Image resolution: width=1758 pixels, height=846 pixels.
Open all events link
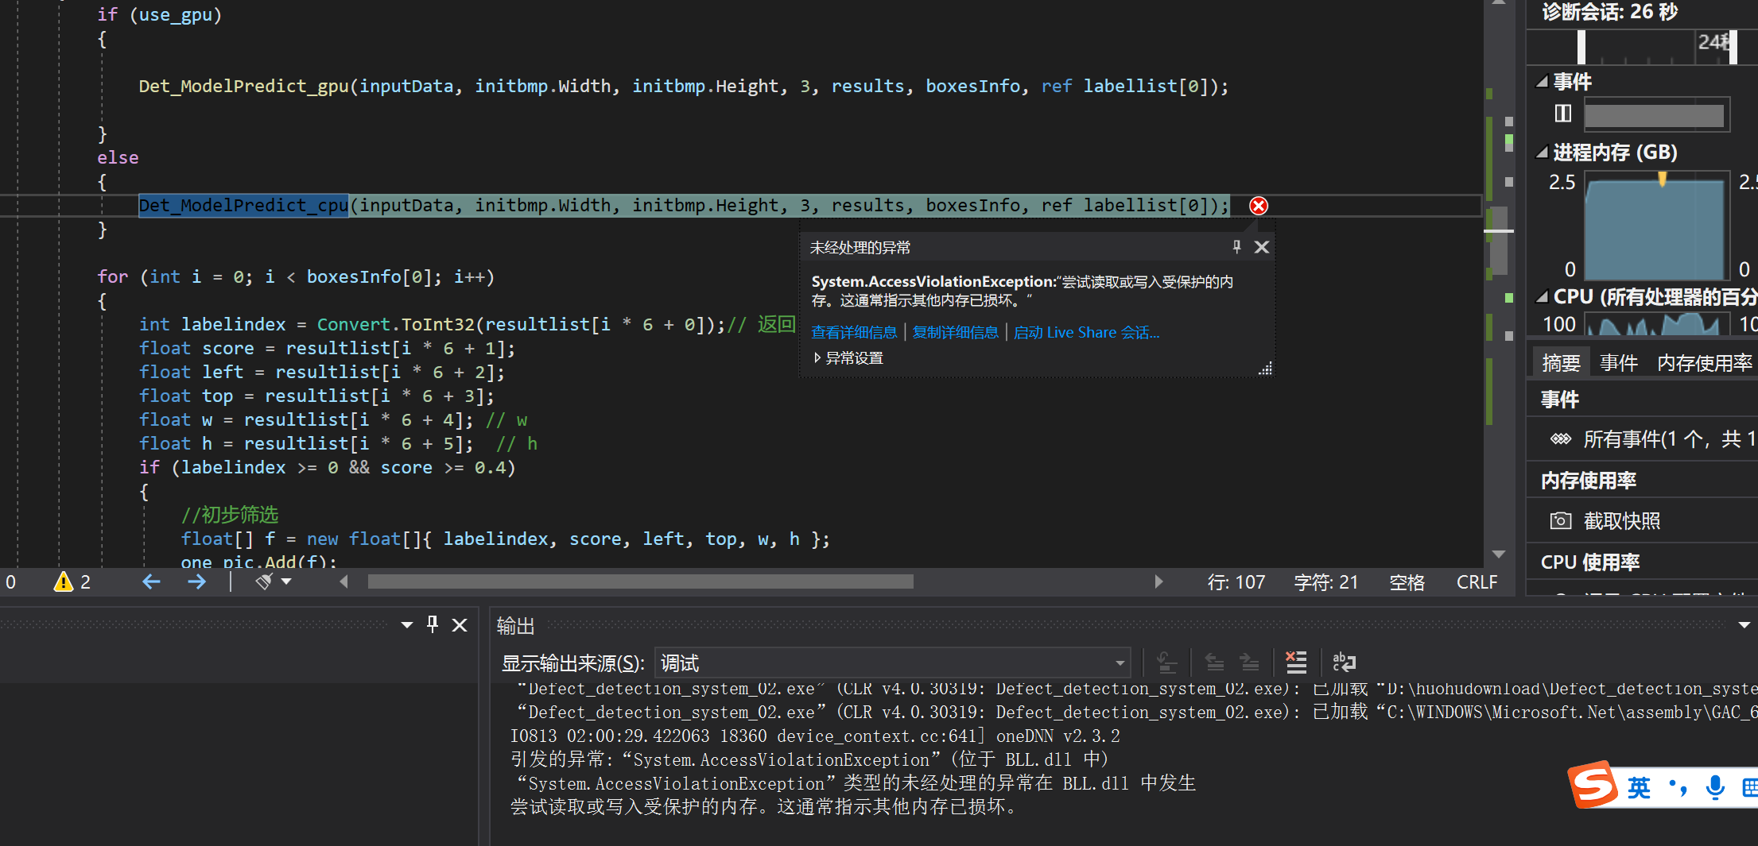(1670, 439)
